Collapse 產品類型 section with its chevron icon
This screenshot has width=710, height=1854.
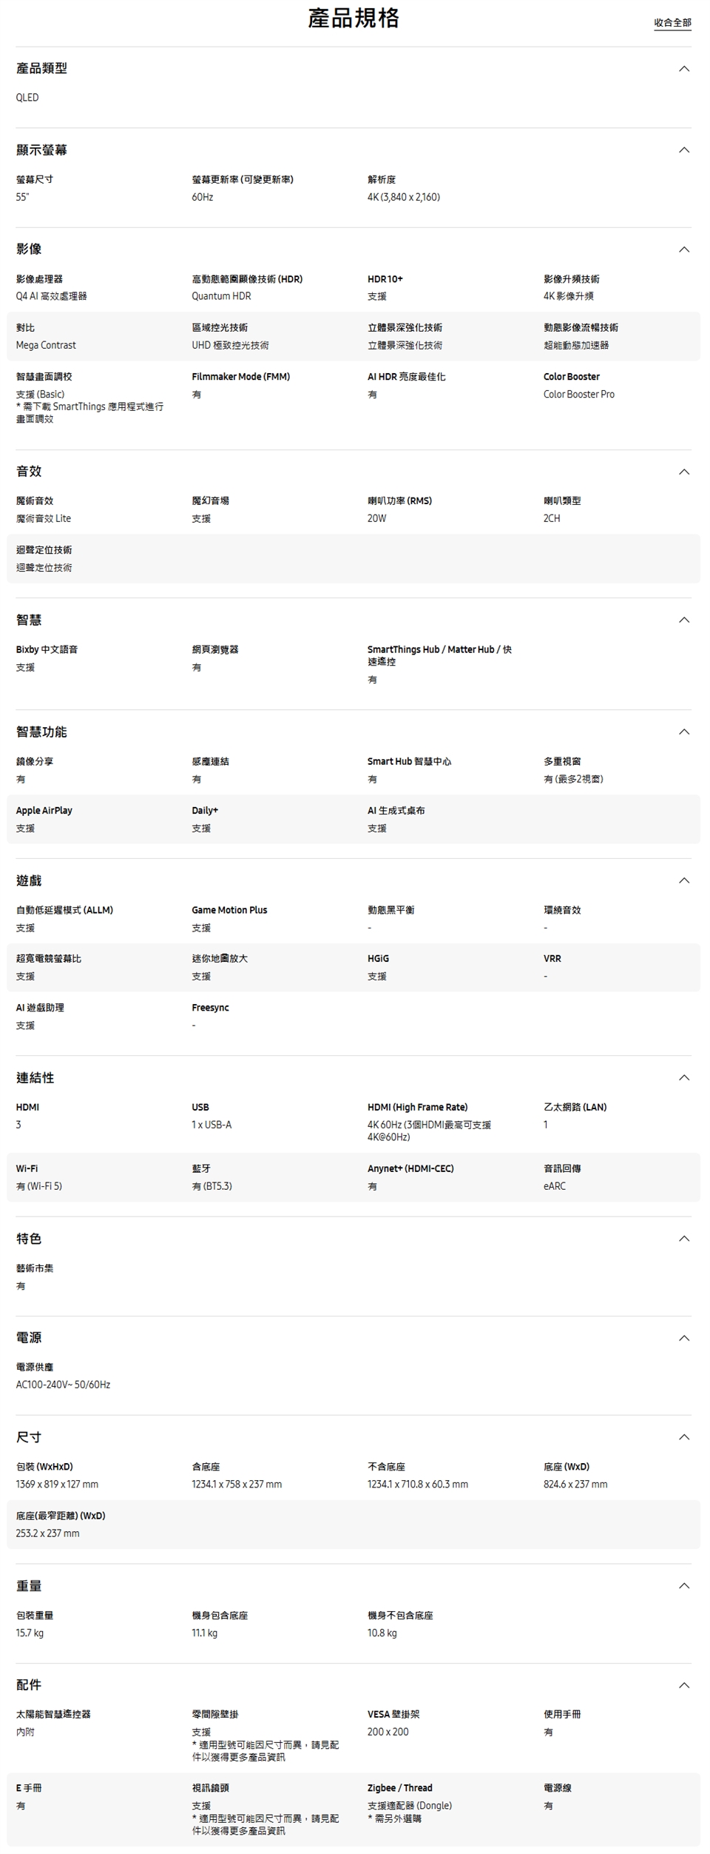pos(683,69)
